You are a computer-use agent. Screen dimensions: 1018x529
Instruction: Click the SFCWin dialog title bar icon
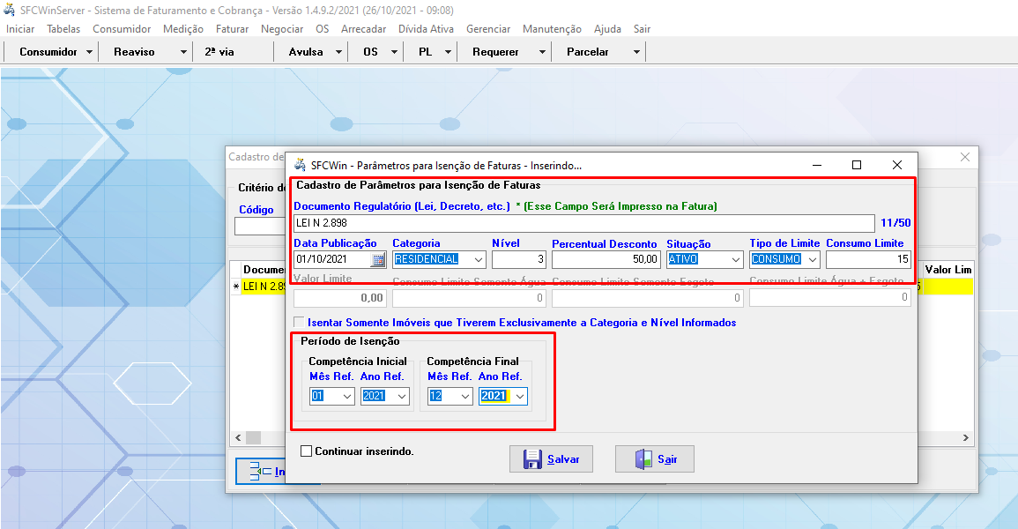point(300,165)
